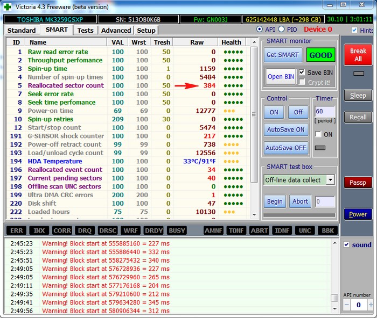Viewport: 377px width, 318px height.
Task: Click the SMART table vertical scrollbar
Action: coord(254,114)
